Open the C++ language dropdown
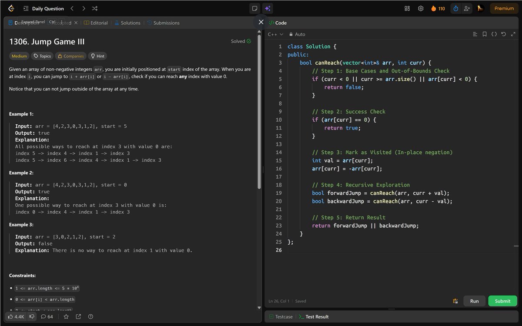The width and height of the screenshot is (522, 326). pyautogui.click(x=275, y=34)
